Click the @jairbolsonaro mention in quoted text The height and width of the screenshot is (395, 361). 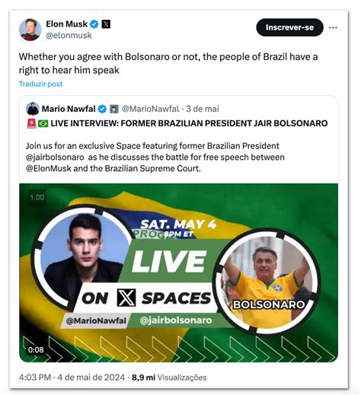pyautogui.click(x=55, y=158)
